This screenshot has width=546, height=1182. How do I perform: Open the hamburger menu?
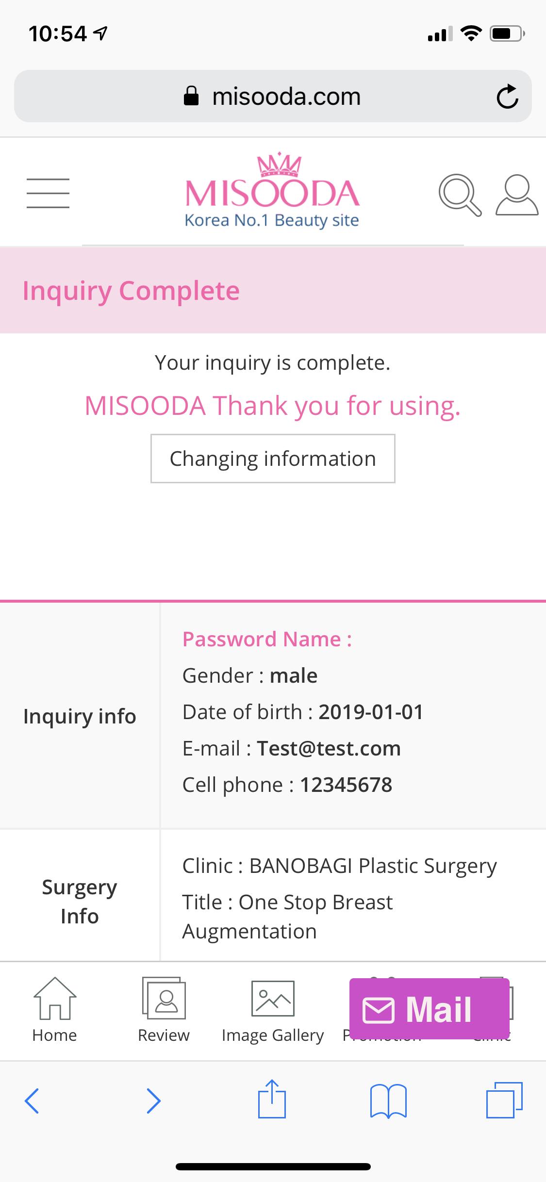pos(48,193)
